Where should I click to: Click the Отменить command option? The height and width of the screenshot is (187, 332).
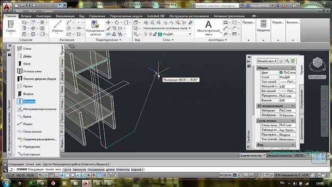[122, 170]
